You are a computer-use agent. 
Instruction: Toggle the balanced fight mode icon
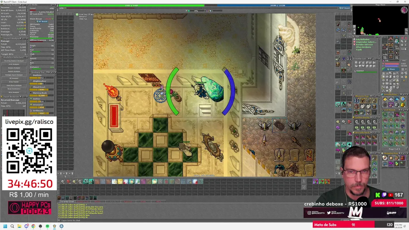coord(402,41)
